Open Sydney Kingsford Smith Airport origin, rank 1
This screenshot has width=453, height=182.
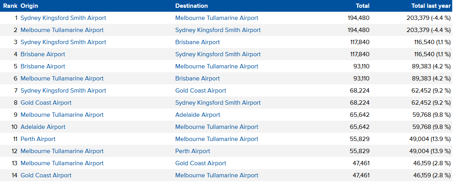pos(63,18)
